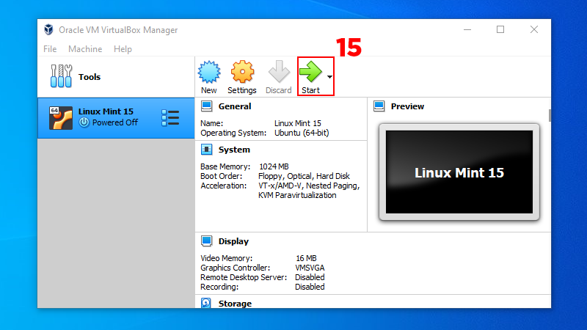The height and width of the screenshot is (330, 587).
Task: Click Acceleration value VT-x/AMD-V, Nested Paging
Action: tap(309, 186)
